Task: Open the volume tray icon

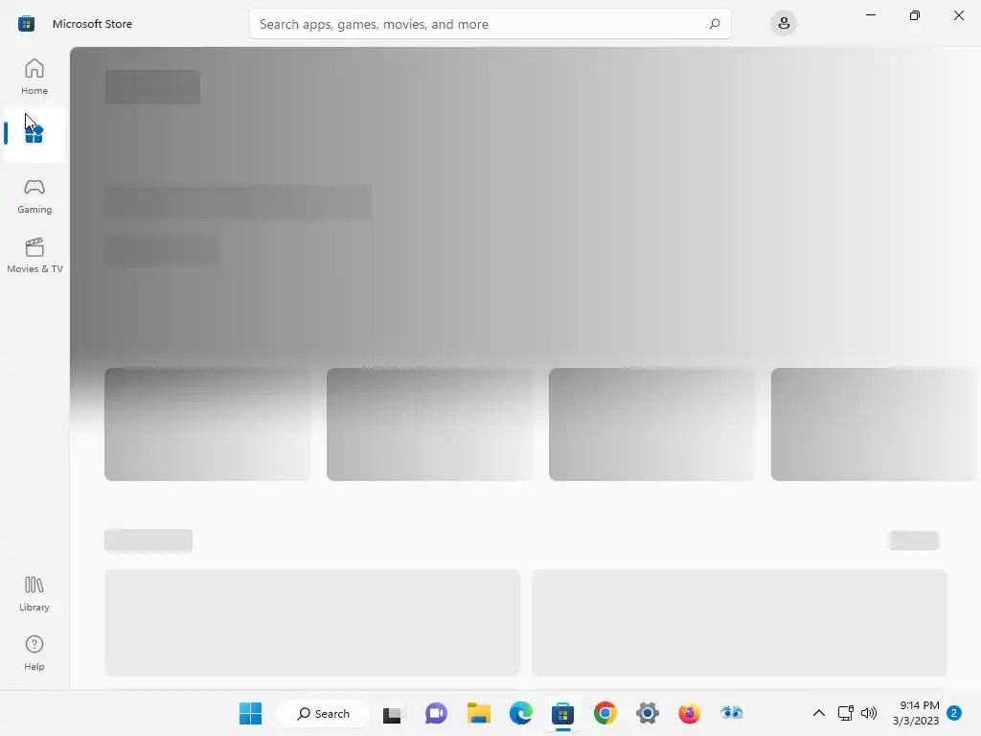Action: [x=868, y=713]
